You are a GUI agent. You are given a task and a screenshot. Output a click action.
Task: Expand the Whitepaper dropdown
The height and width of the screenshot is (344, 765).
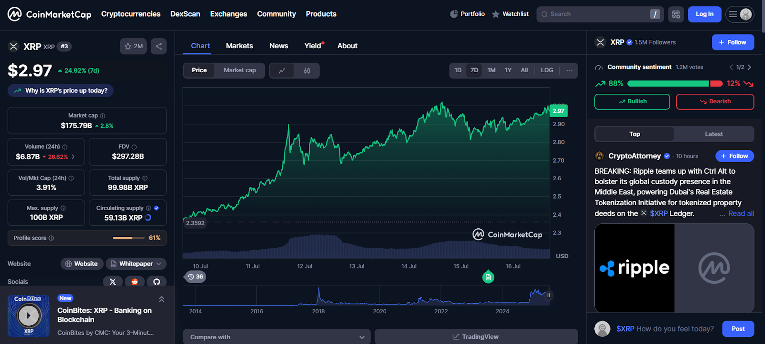point(136,264)
